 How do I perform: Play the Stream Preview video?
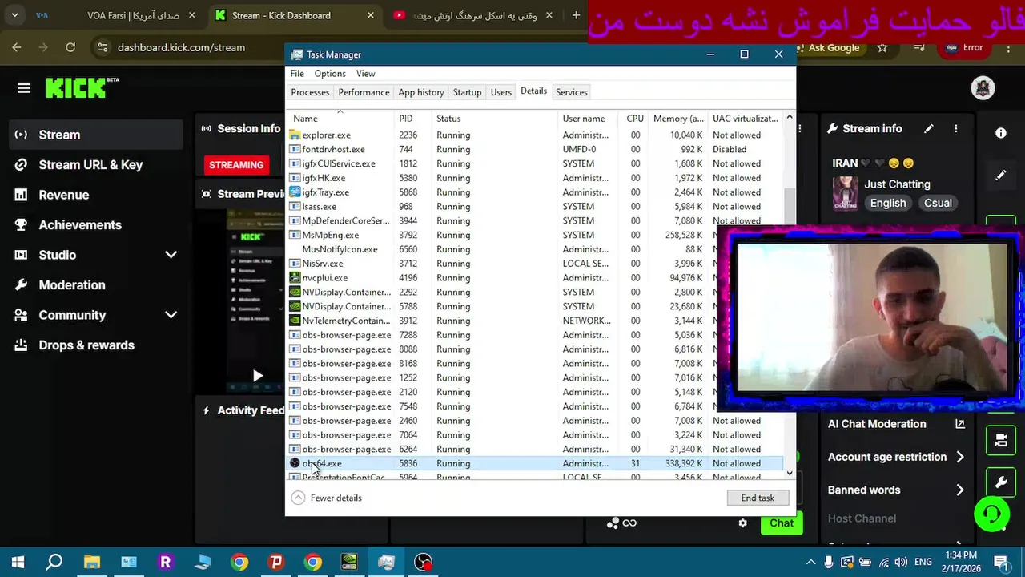point(258,375)
